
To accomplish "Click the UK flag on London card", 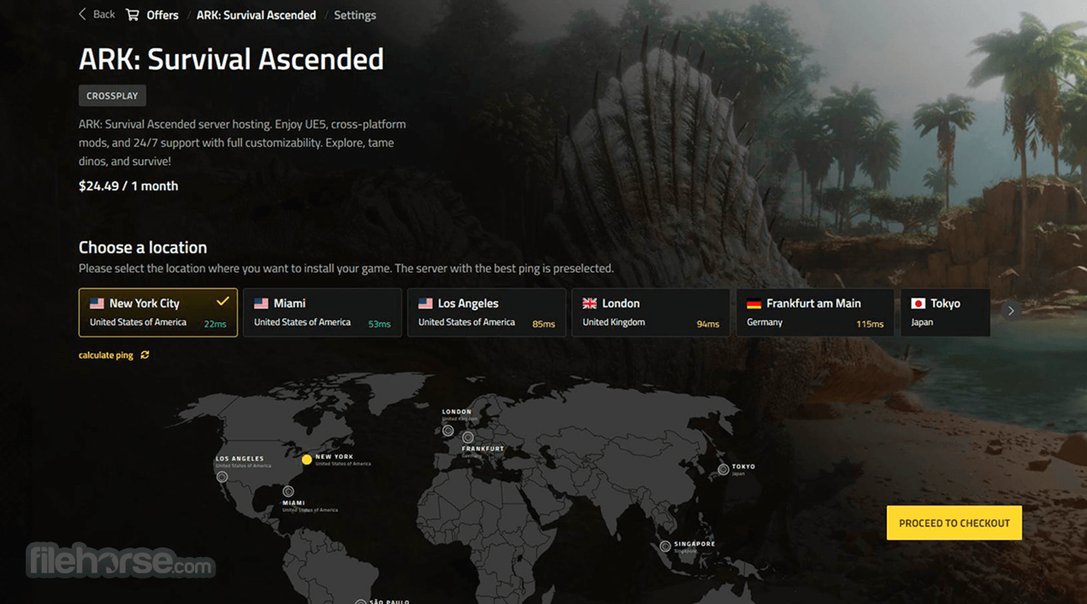I will (589, 303).
